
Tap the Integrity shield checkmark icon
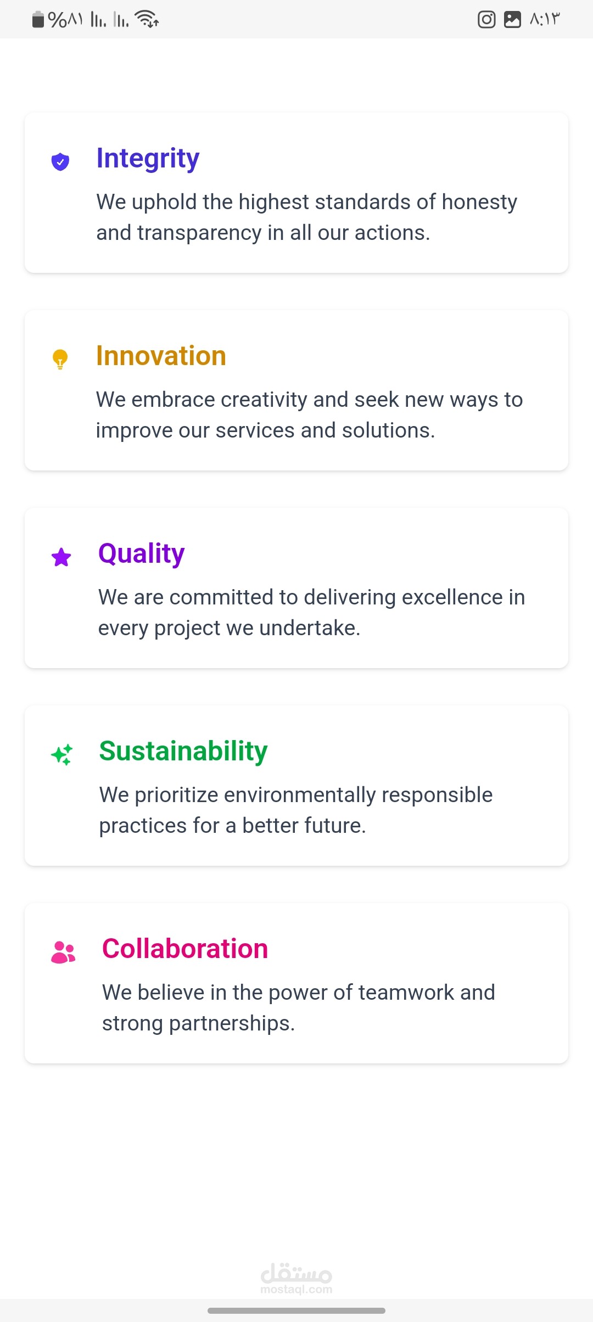point(60,162)
